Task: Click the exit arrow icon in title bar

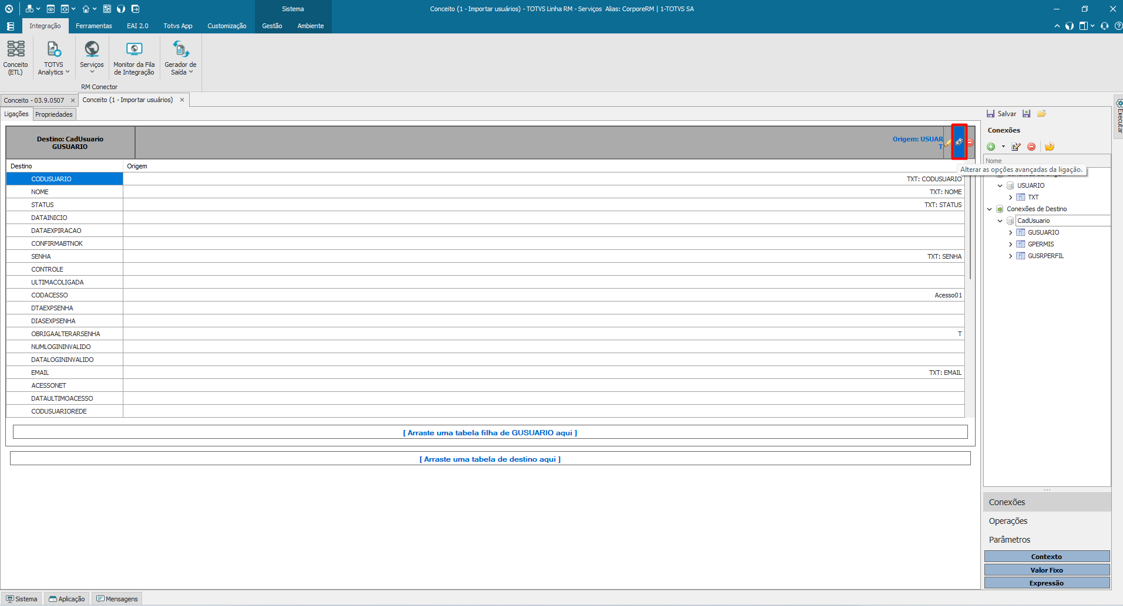Action: (135, 9)
